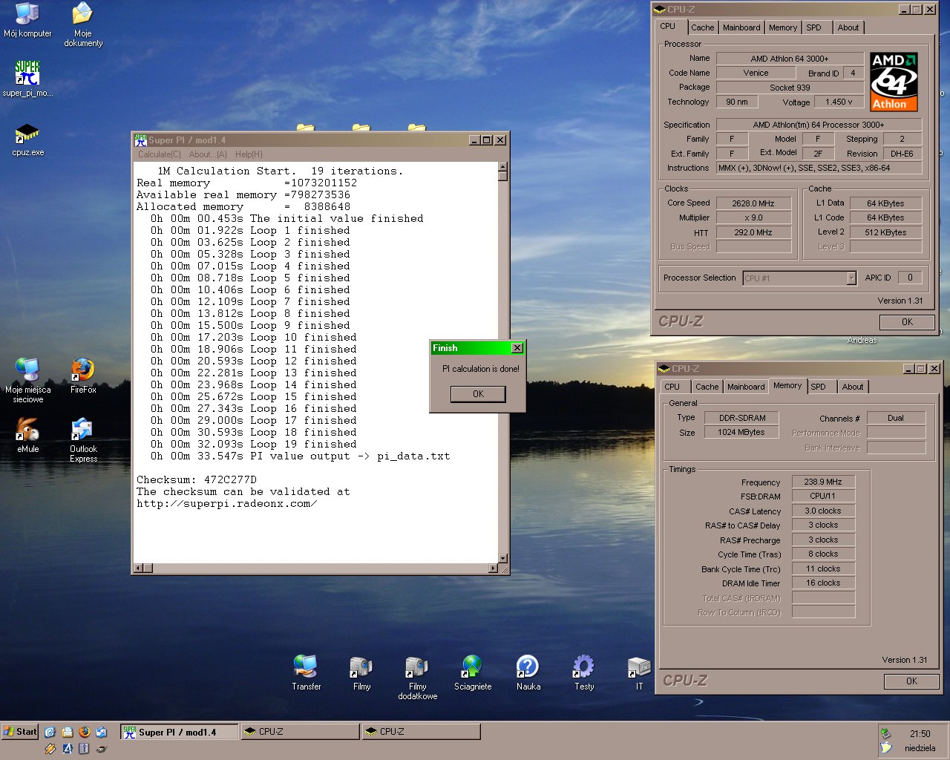Open About tab in top CPU-Z window
The height and width of the screenshot is (760, 950).
[x=848, y=27]
